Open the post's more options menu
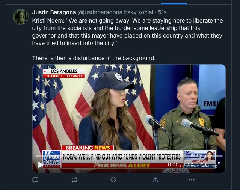The height and width of the screenshot is (190, 240). 192,180
